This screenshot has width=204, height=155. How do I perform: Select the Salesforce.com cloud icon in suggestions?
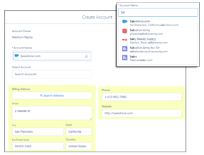[x=125, y=22]
